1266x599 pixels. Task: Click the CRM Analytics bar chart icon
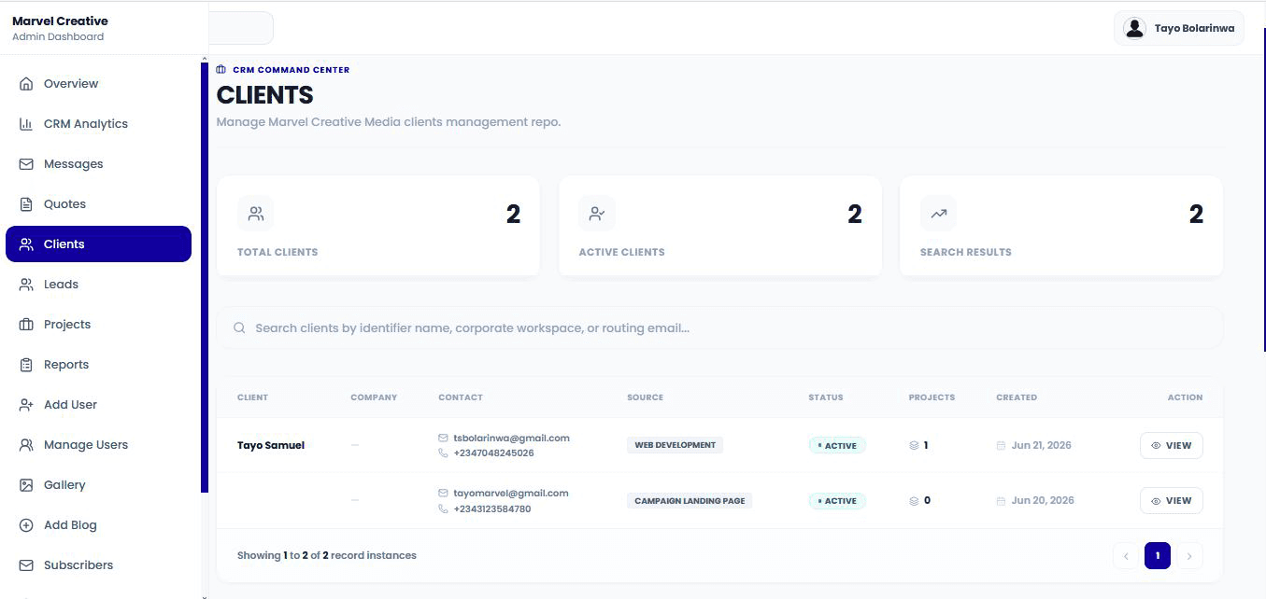[x=26, y=124]
